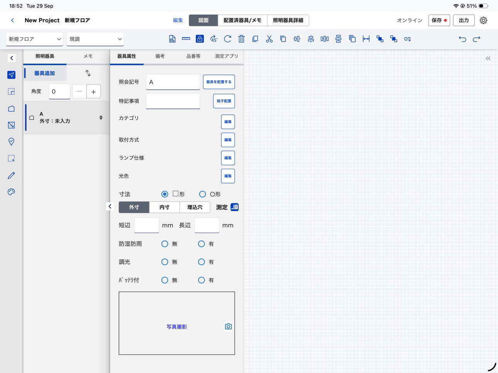The image size is (498, 373).
Task: Select the 埋込穴 dimension segment
Action: pos(195,207)
